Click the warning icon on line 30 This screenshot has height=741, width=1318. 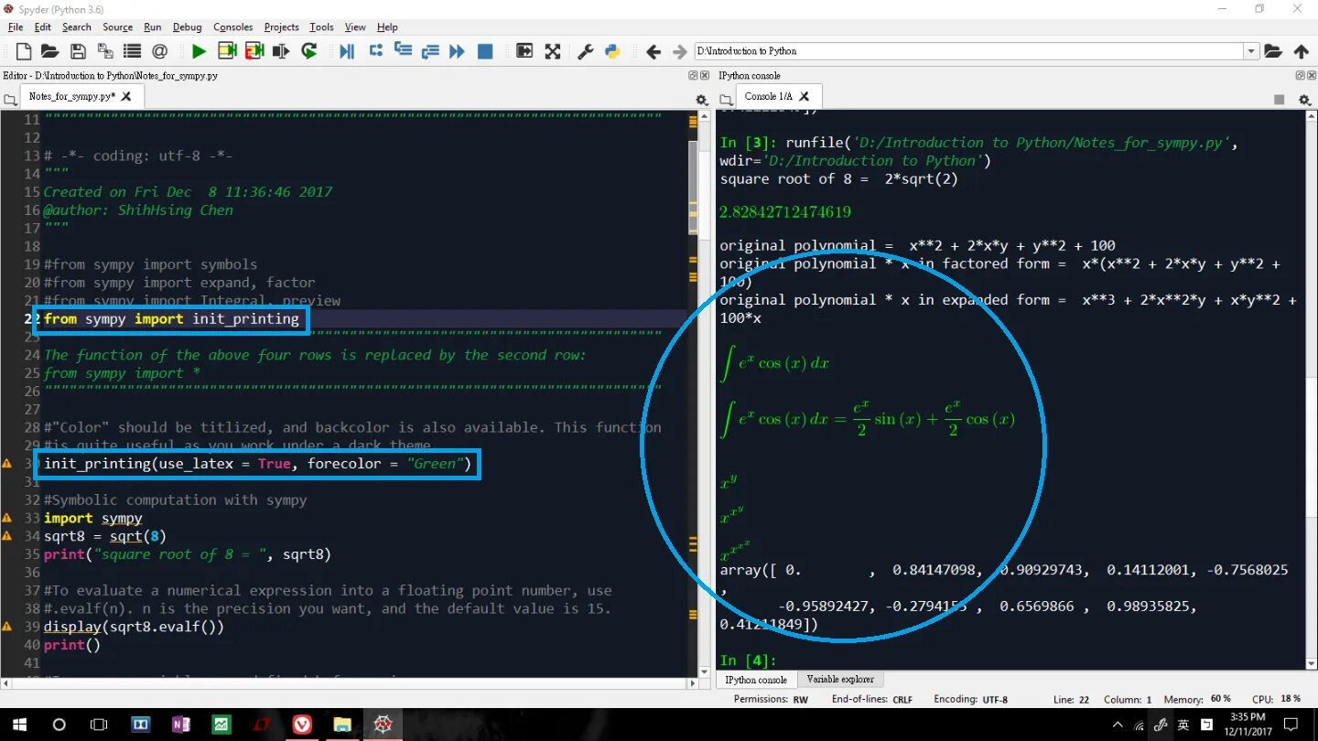click(x=7, y=464)
